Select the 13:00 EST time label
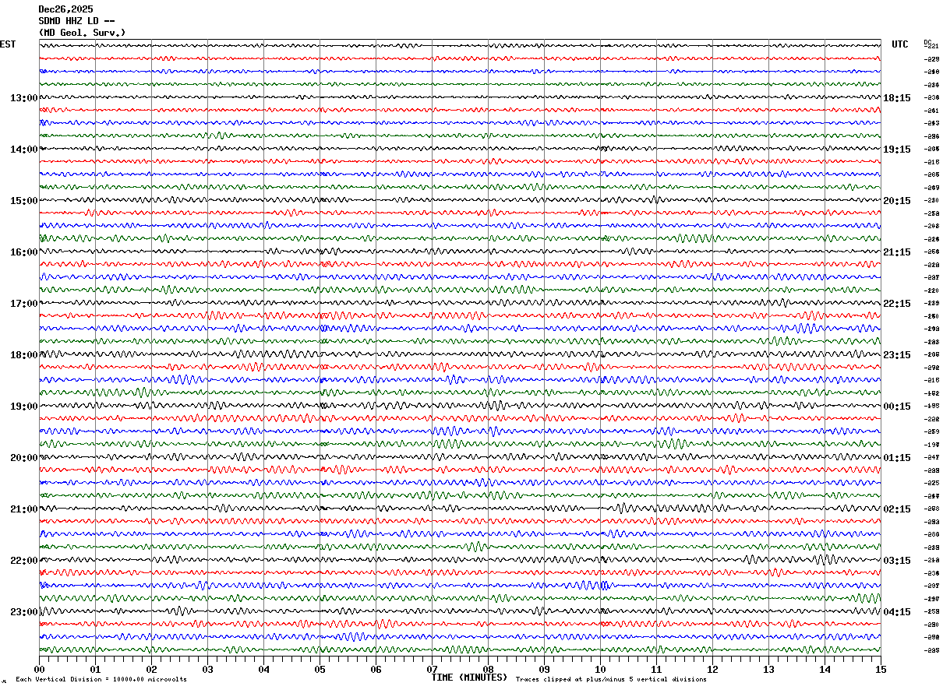The image size is (943, 690). pos(24,98)
